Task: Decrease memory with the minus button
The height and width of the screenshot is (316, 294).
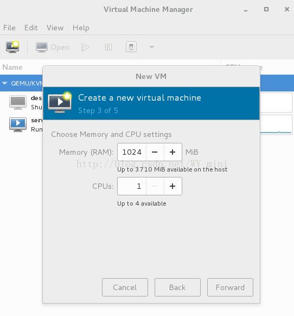Action: coord(155,152)
